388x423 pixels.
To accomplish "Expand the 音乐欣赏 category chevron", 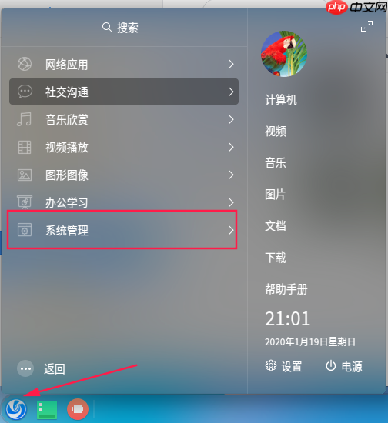I will (x=231, y=119).
